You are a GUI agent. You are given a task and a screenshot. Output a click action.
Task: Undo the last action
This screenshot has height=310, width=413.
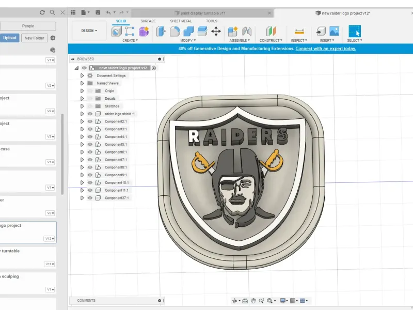[x=108, y=12]
